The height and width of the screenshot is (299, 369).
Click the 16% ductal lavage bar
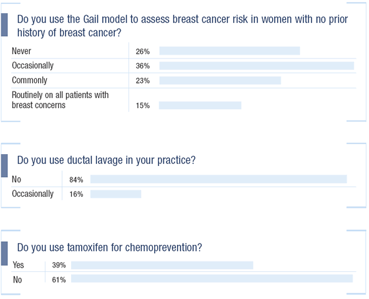click(x=116, y=194)
